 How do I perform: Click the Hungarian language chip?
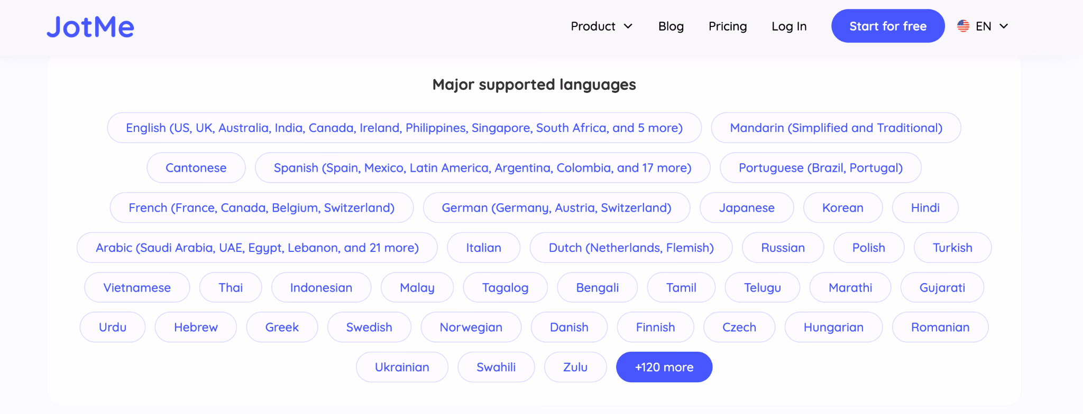coord(834,327)
